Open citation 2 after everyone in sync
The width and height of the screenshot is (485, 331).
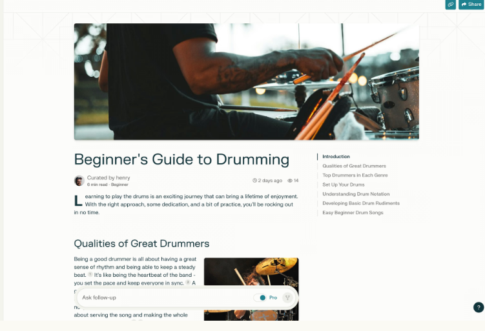(188, 282)
